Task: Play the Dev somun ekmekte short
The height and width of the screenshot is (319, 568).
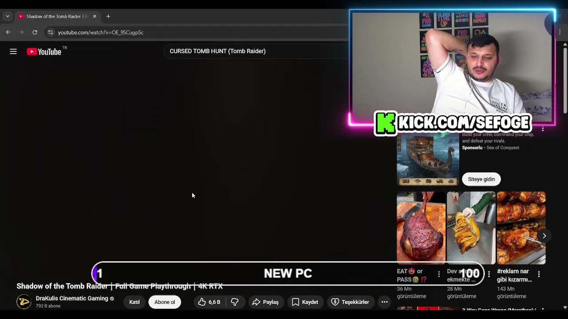Action: point(471,228)
